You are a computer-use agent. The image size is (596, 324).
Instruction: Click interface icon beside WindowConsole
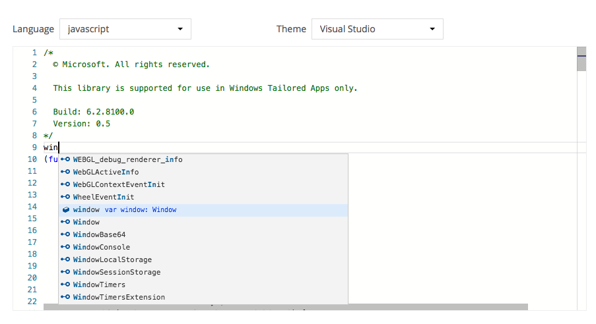[65, 247]
